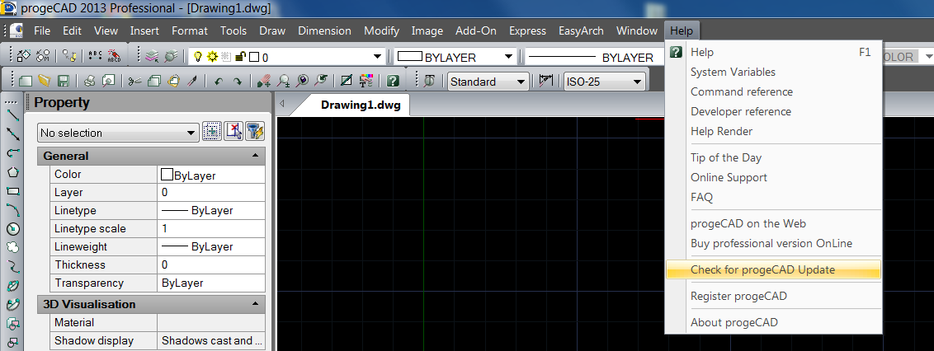Toggle layer 0 lock padlock icon

pyautogui.click(x=241, y=57)
